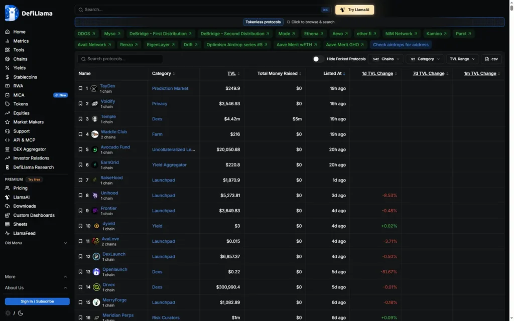
Task: Sort by 7d TVL Change column
Action: [x=430, y=73]
